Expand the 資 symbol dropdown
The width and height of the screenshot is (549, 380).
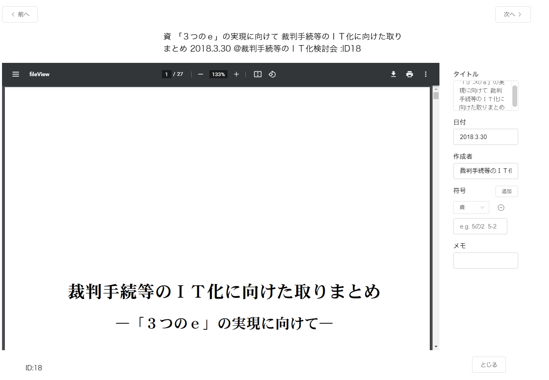pyautogui.click(x=471, y=208)
